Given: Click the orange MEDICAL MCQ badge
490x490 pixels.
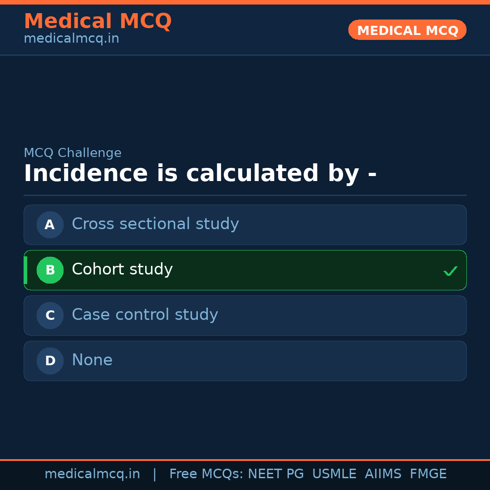Looking at the screenshot, I should (x=407, y=30).
